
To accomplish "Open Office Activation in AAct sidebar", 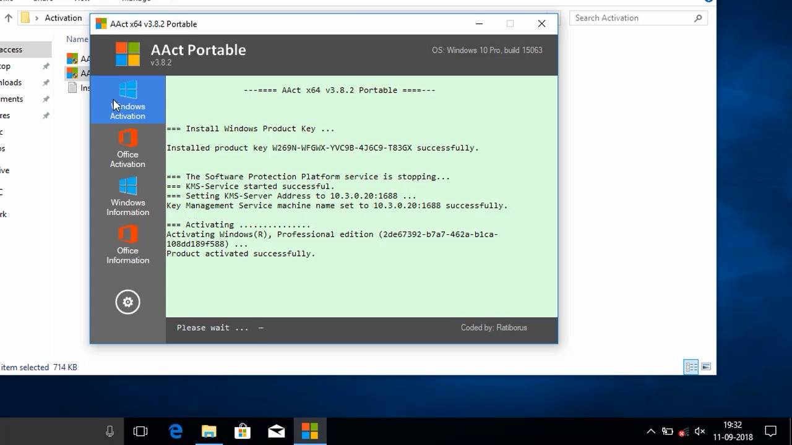I will tap(127, 148).
